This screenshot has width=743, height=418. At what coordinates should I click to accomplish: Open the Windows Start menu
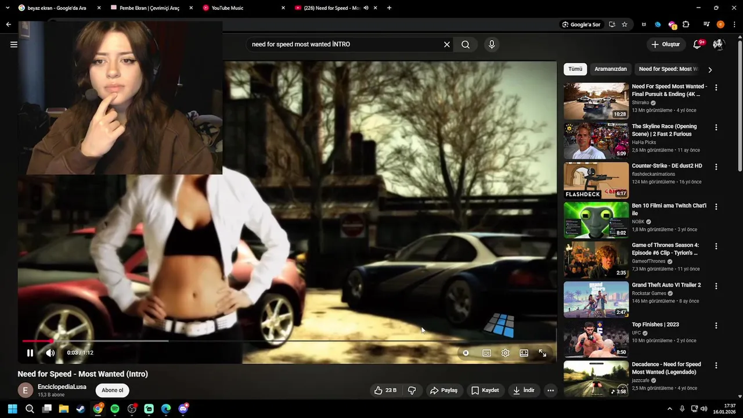tap(13, 409)
